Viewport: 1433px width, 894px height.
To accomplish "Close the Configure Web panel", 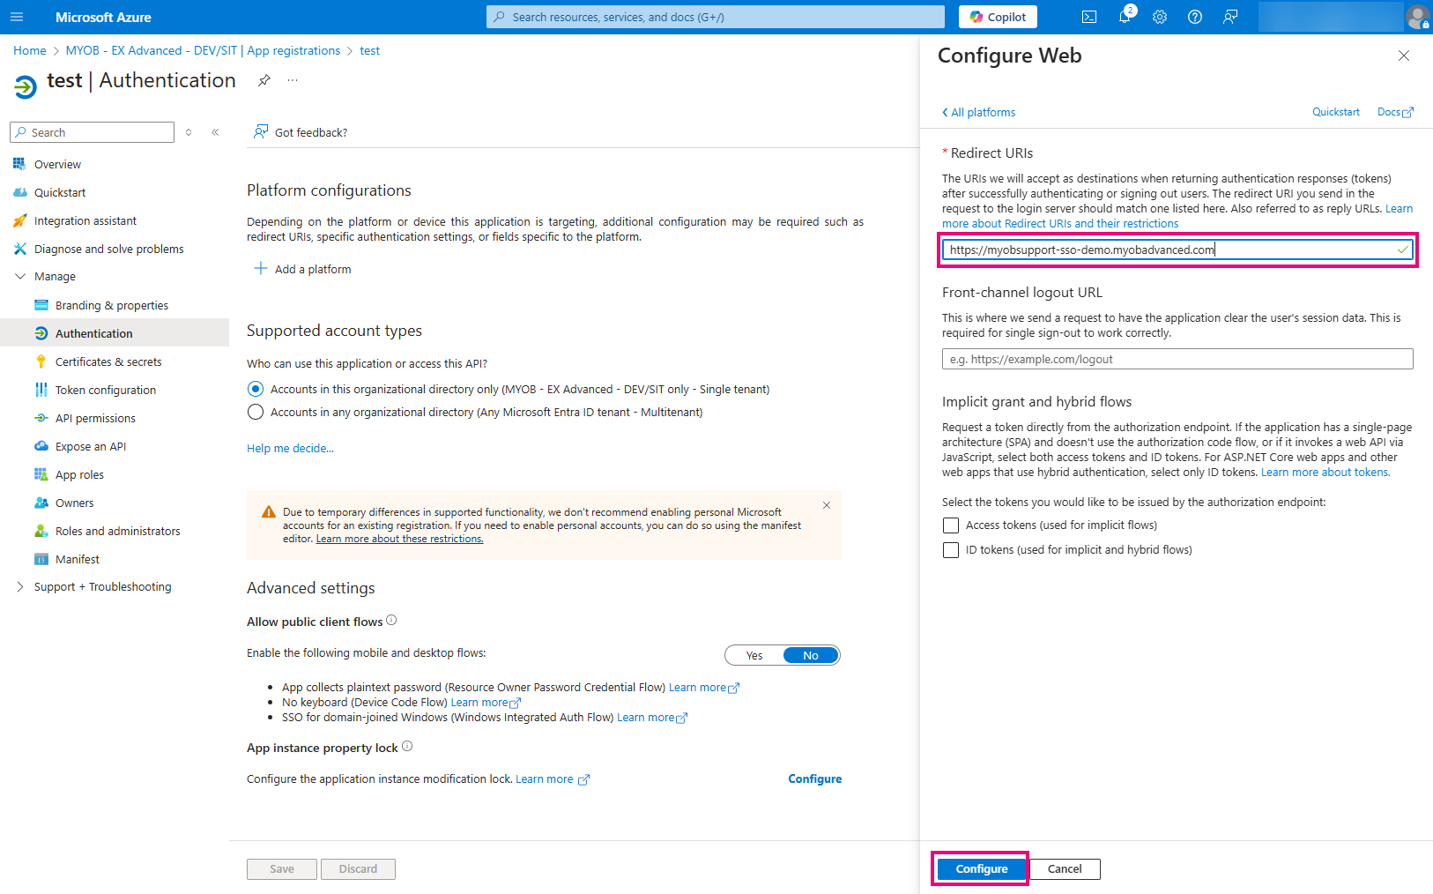I will coord(1404,56).
